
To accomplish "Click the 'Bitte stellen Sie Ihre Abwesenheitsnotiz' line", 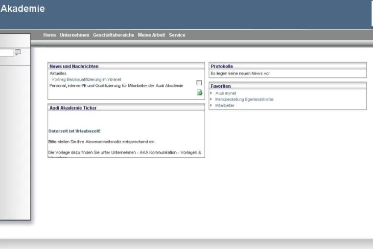I will (x=102, y=142).
